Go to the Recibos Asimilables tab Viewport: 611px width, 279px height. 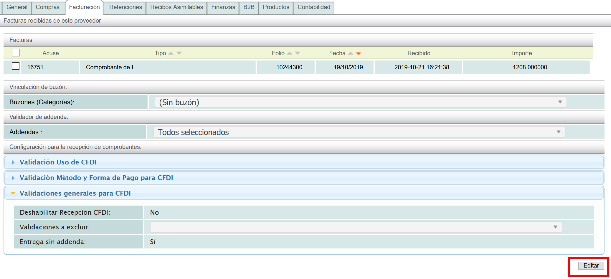[176, 7]
